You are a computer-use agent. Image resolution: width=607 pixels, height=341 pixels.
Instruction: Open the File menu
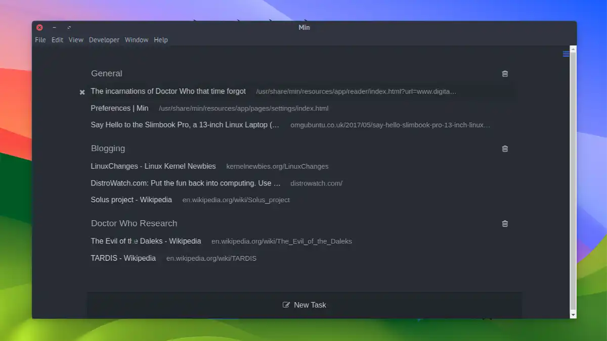(x=40, y=39)
